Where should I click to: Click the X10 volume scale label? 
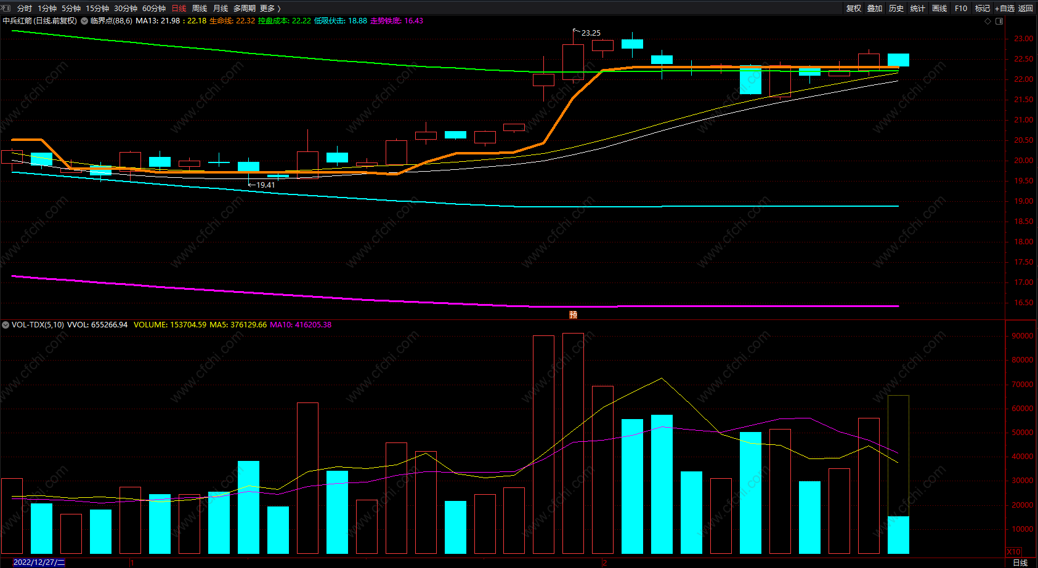coord(1013,552)
